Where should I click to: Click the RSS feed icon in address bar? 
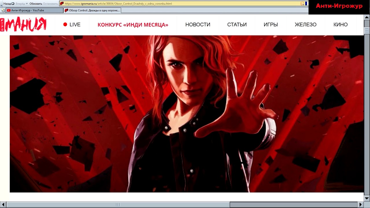(302, 3)
